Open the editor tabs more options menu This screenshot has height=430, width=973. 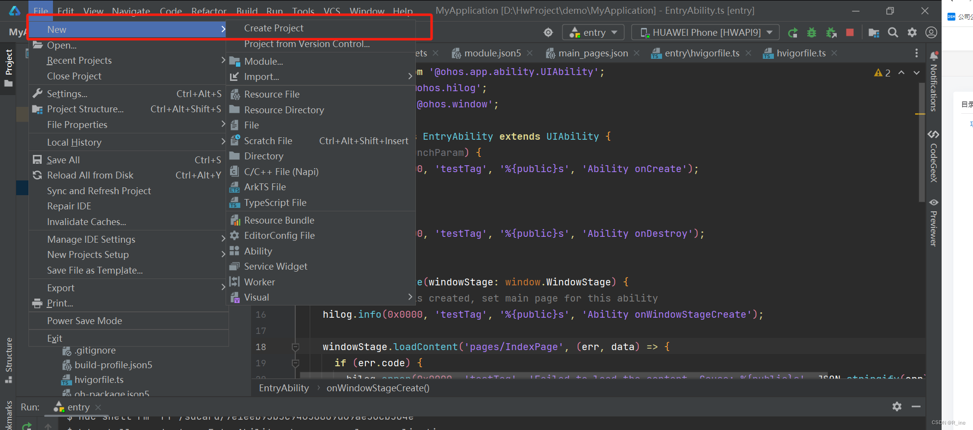click(x=916, y=53)
